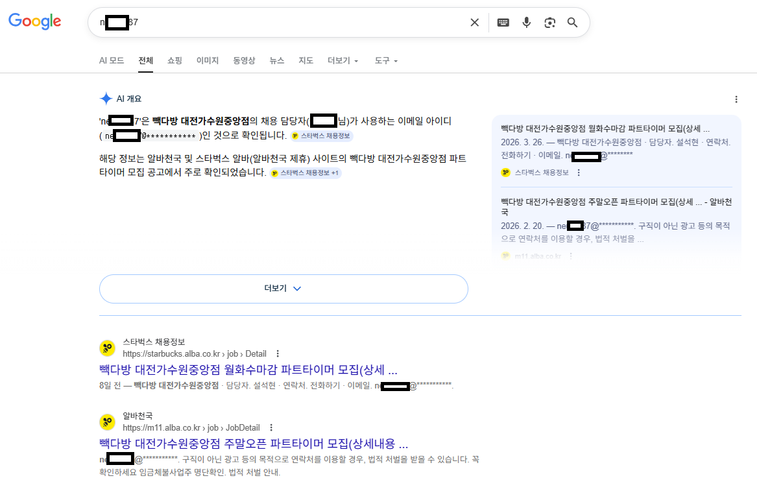
Task: Clear the search box with X icon
Action: [475, 23]
